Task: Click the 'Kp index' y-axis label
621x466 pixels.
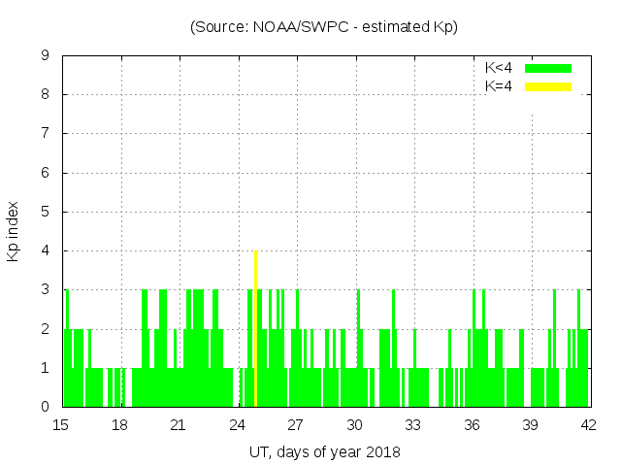Action: [15, 231]
